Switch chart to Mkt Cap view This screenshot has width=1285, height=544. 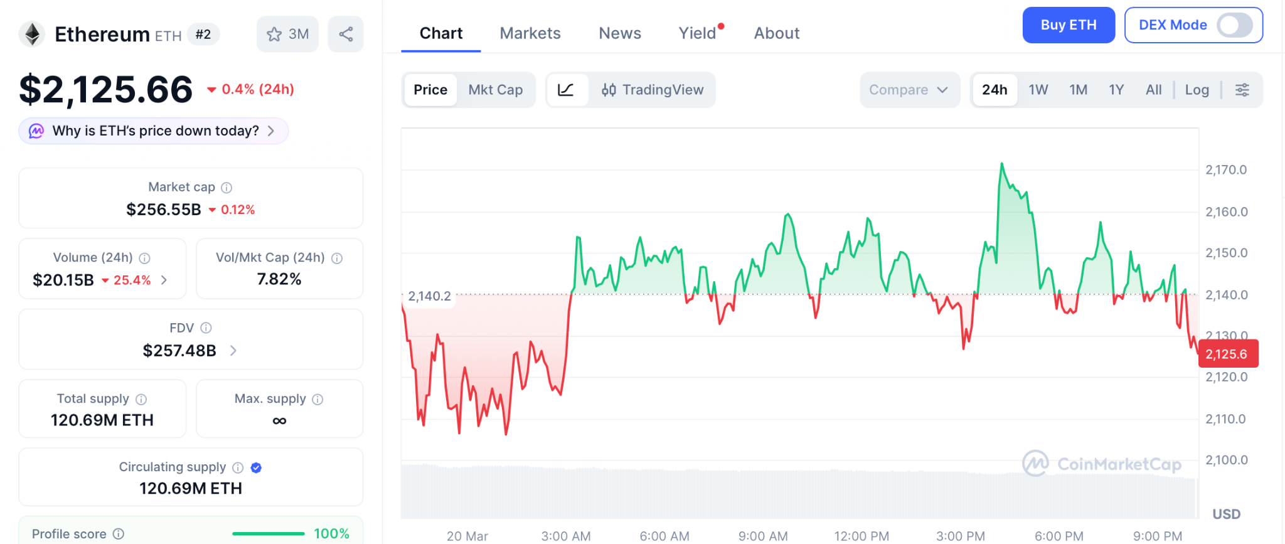click(495, 90)
